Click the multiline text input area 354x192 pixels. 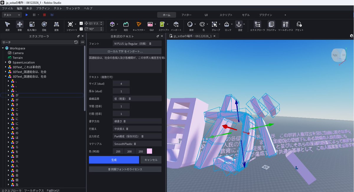(125, 64)
